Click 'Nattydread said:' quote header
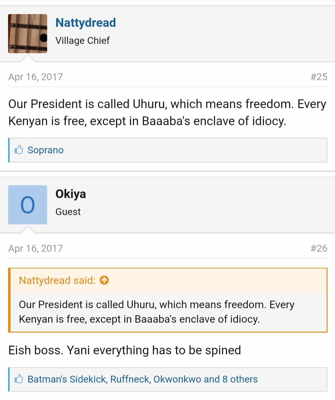The width and height of the screenshot is (335, 400). tap(57, 280)
